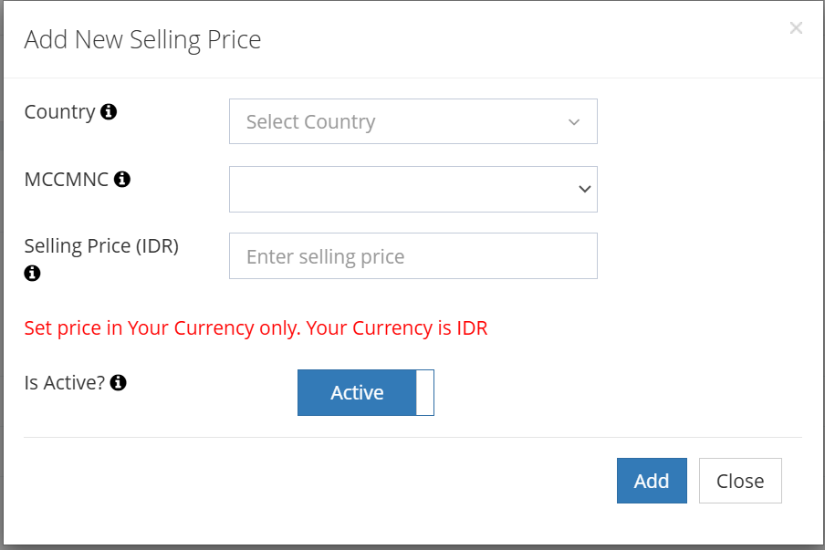The height and width of the screenshot is (550, 825).
Task: Click the red currency notice text
Action: coord(256,328)
